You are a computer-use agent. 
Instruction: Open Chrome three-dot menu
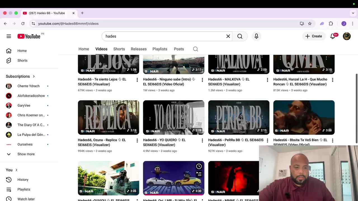coord(353,24)
